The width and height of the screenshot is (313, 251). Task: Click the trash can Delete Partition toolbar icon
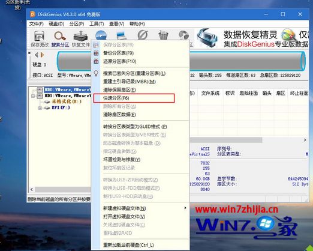pos(163,35)
